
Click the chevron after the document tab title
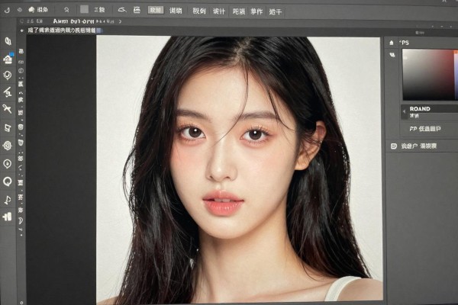(x=120, y=21)
